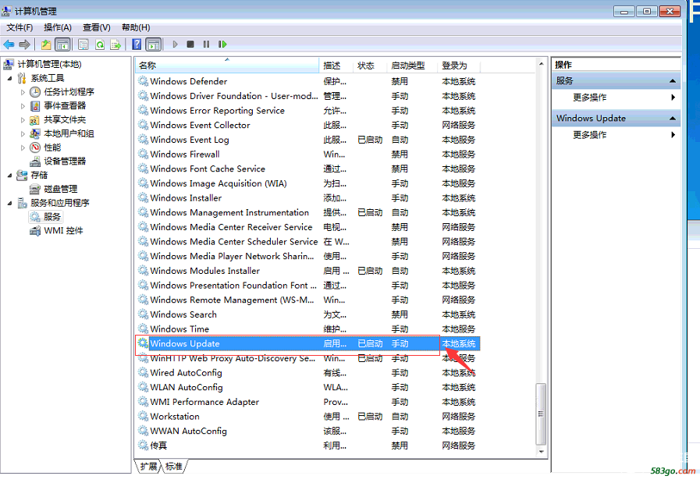
Task: Start the service using the play icon
Action: click(x=175, y=44)
